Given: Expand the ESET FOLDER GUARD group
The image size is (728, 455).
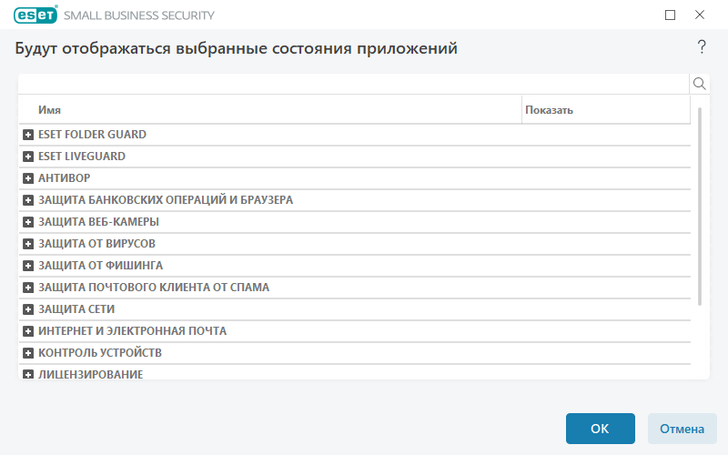Looking at the screenshot, I should pyautogui.click(x=28, y=135).
